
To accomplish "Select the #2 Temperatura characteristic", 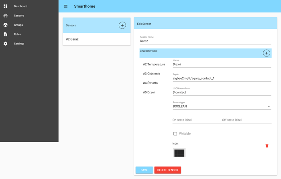I will [154, 64].
